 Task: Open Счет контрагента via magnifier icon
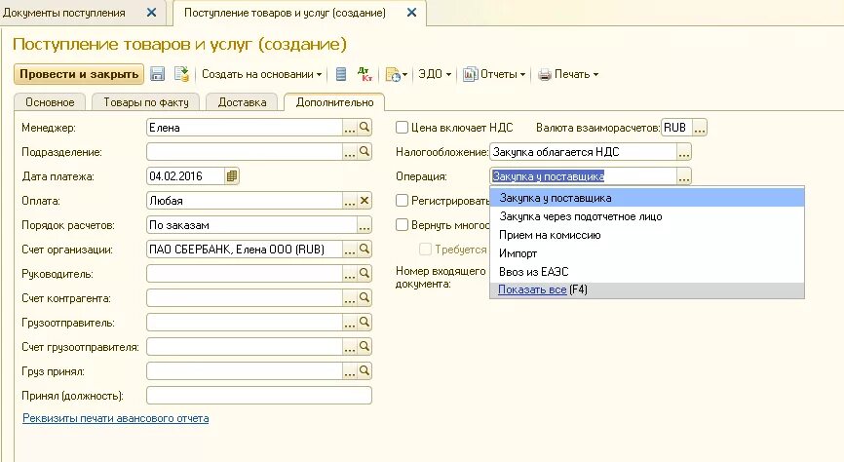(364, 298)
